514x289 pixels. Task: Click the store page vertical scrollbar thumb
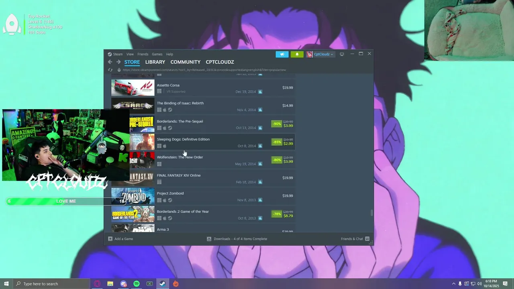click(371, 213)
